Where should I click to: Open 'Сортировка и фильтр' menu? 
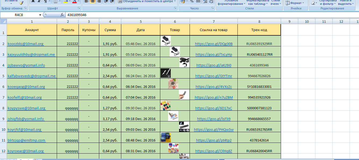328,3
